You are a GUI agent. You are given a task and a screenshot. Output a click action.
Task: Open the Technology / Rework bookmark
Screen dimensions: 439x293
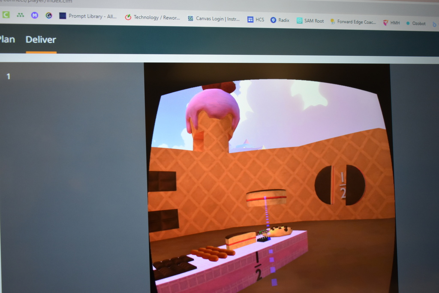(152, 18)
